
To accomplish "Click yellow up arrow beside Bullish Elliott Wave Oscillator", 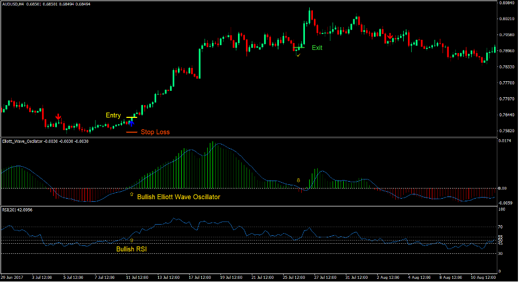I will tap(132, 194).
